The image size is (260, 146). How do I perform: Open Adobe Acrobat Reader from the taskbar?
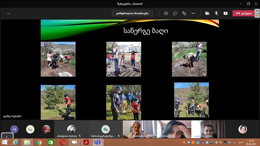coord(86,142)
